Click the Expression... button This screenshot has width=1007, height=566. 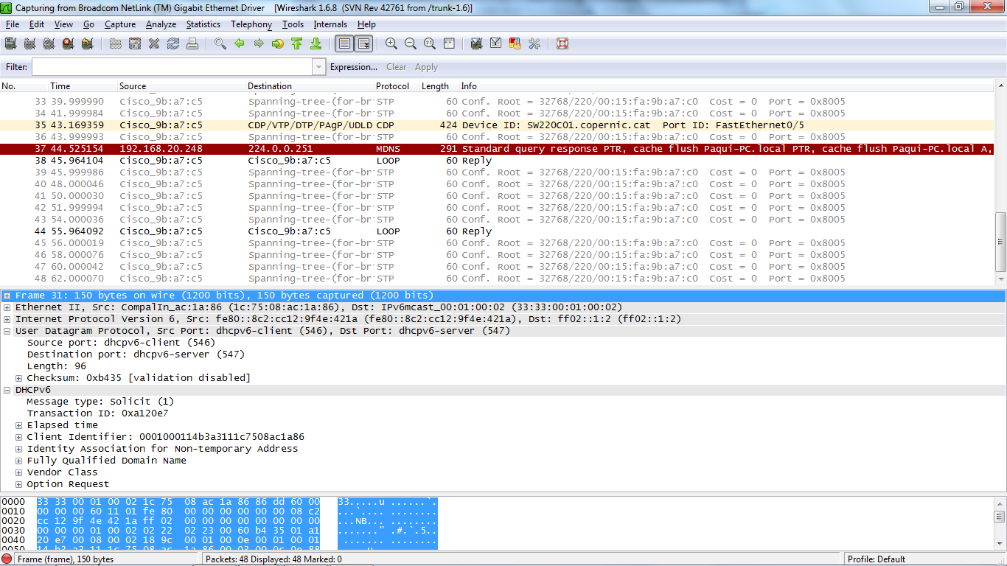(x=353, y=67)
